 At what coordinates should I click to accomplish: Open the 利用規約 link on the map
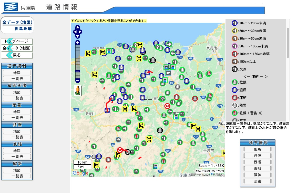pyautogui.click(x=218, y=175)
